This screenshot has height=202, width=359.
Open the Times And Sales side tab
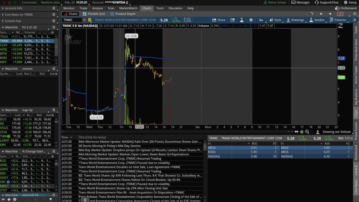click(x=356, y=50)
